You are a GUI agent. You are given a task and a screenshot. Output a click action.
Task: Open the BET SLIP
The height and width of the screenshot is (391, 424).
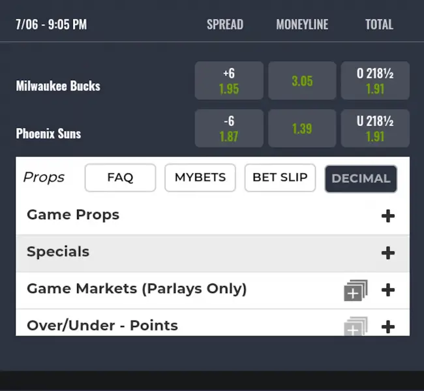(x=280, y=178)
